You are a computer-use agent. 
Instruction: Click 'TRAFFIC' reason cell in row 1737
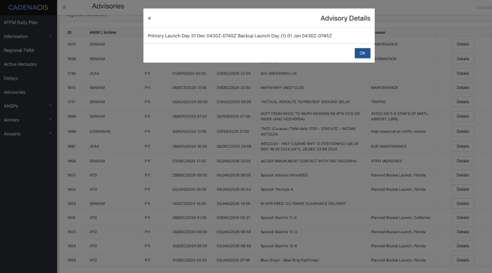coord(379,102)
